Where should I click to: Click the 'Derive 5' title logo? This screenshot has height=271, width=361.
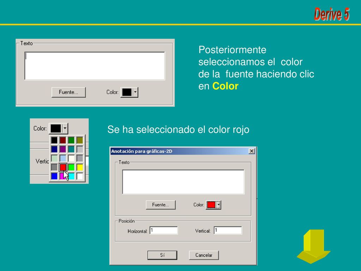(332, 14)
